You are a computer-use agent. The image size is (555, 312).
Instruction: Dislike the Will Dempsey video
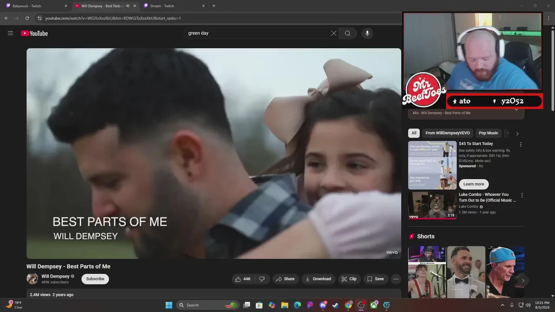262,279
